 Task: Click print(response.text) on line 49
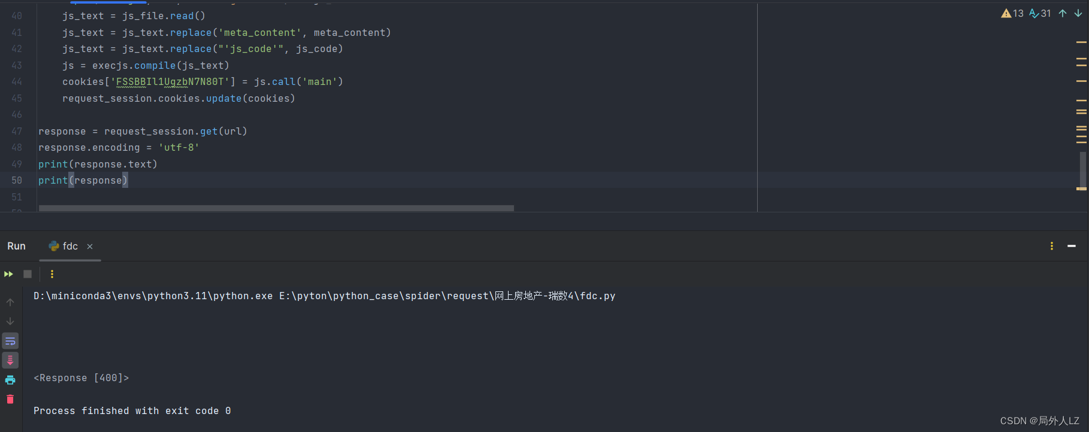98,165
